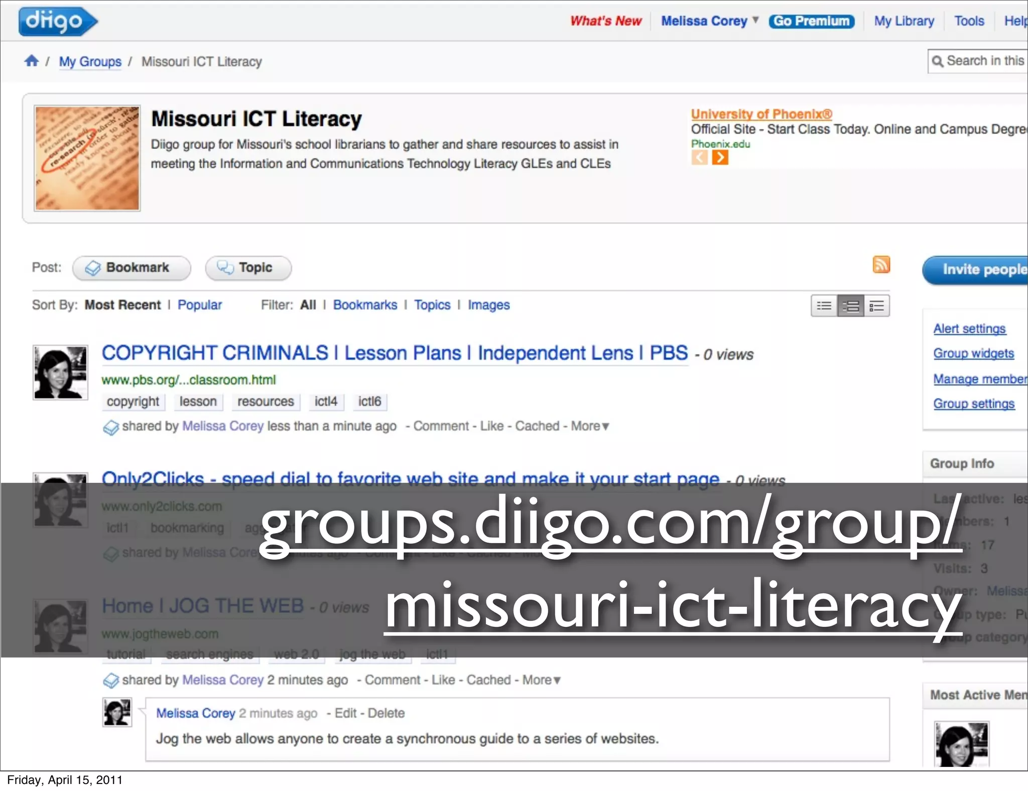This screenshot has width=1028, height=791.
Task: Filter by Topics
Action: (x=432, y=305)
